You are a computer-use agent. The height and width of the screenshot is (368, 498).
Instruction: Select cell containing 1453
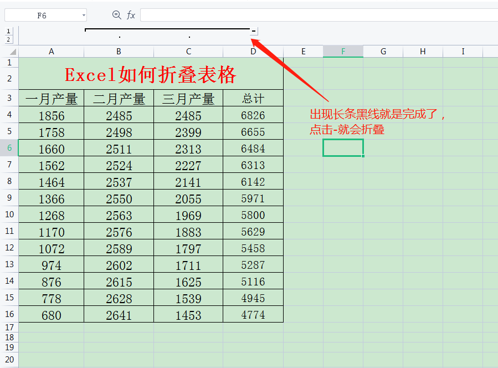[188, 314]
